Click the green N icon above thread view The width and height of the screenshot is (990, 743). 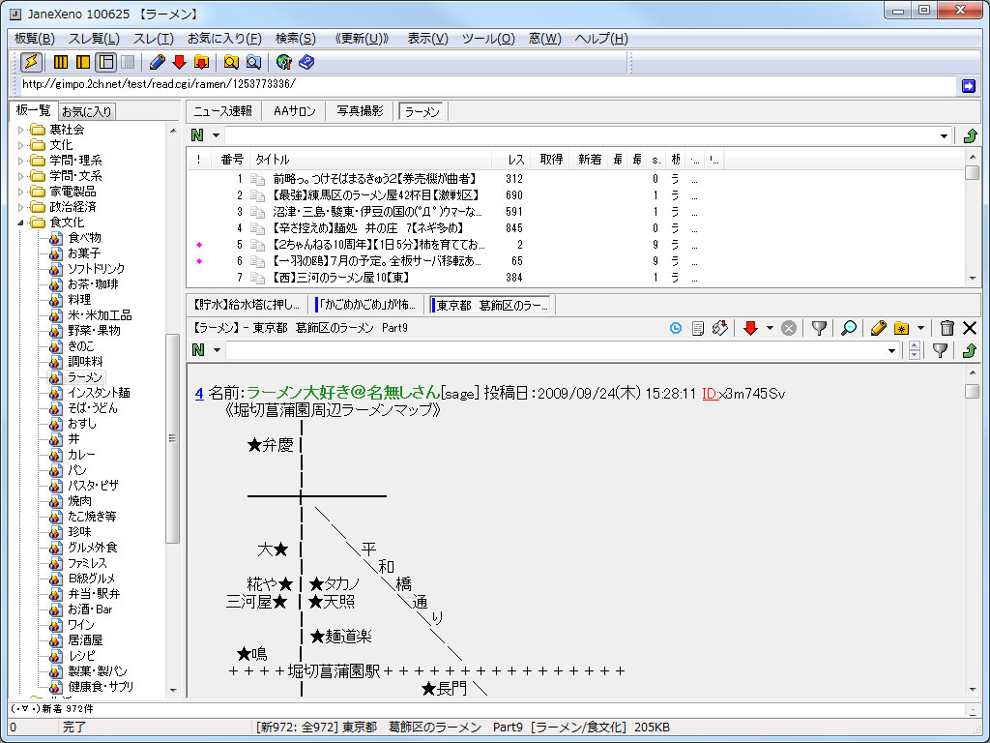pos(197,350)
